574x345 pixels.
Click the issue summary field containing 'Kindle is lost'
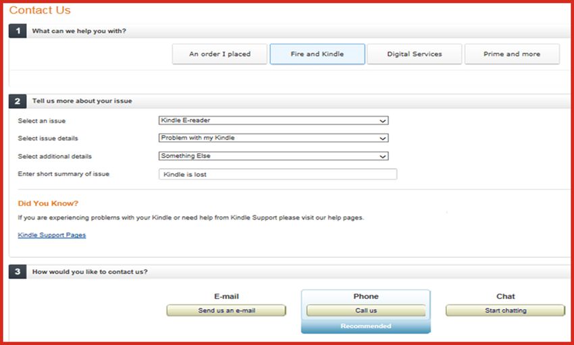tap(278, 174)
